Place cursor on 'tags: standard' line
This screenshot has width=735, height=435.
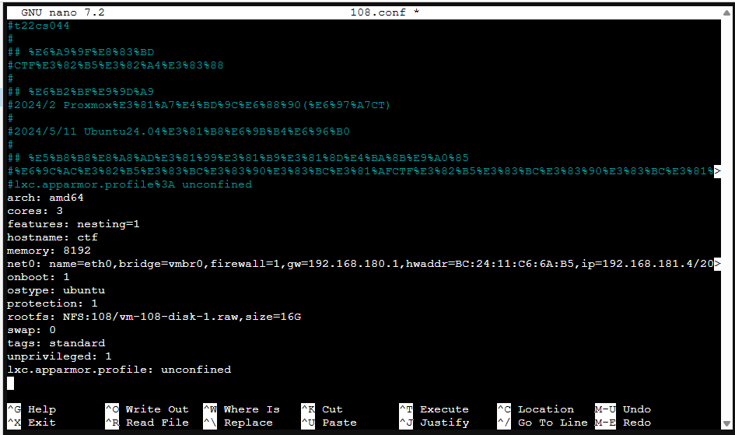pos(56,343)
